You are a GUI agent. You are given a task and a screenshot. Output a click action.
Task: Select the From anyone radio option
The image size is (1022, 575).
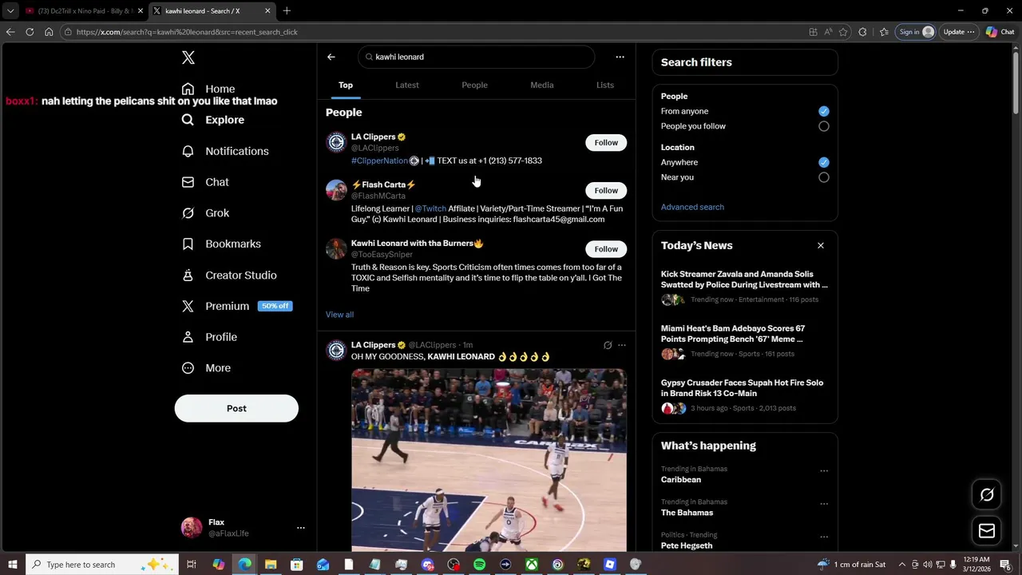[823, 111]
